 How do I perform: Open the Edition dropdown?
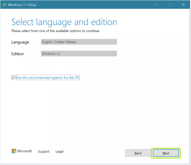coord(79,54)
